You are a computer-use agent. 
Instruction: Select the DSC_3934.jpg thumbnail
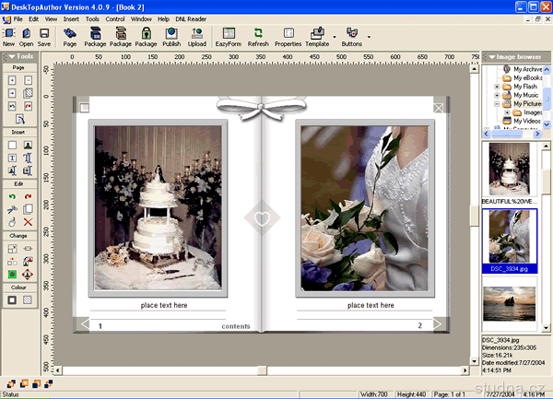point(509,235)
